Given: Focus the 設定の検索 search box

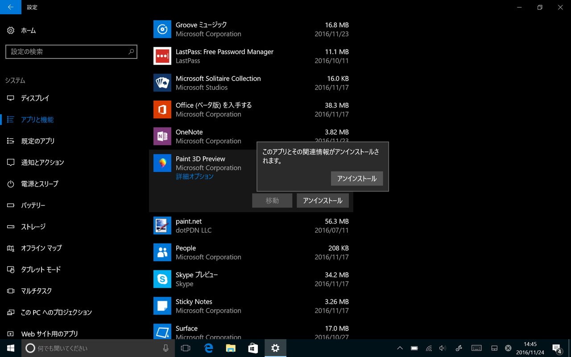Looking at the screenshot, I should click(x=71, y=52).
